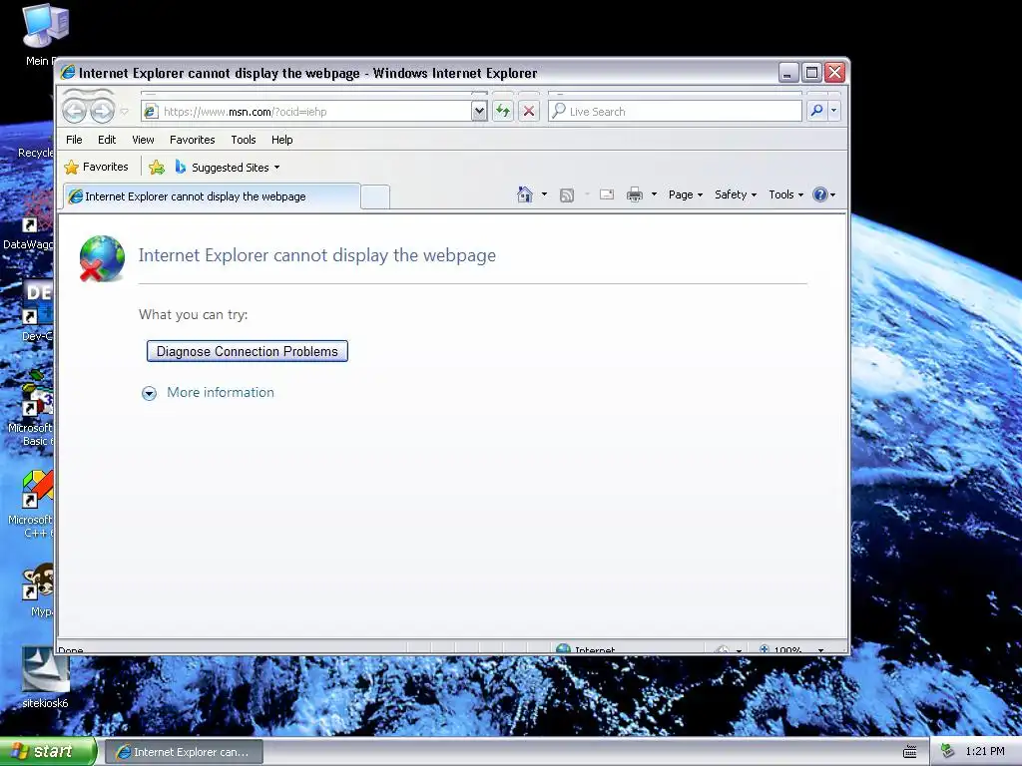Image resolution: width=1022 pixels, height=766 pixels.
Task: Click Add to Favorites Bar star icon
Action: pos(157,168)
